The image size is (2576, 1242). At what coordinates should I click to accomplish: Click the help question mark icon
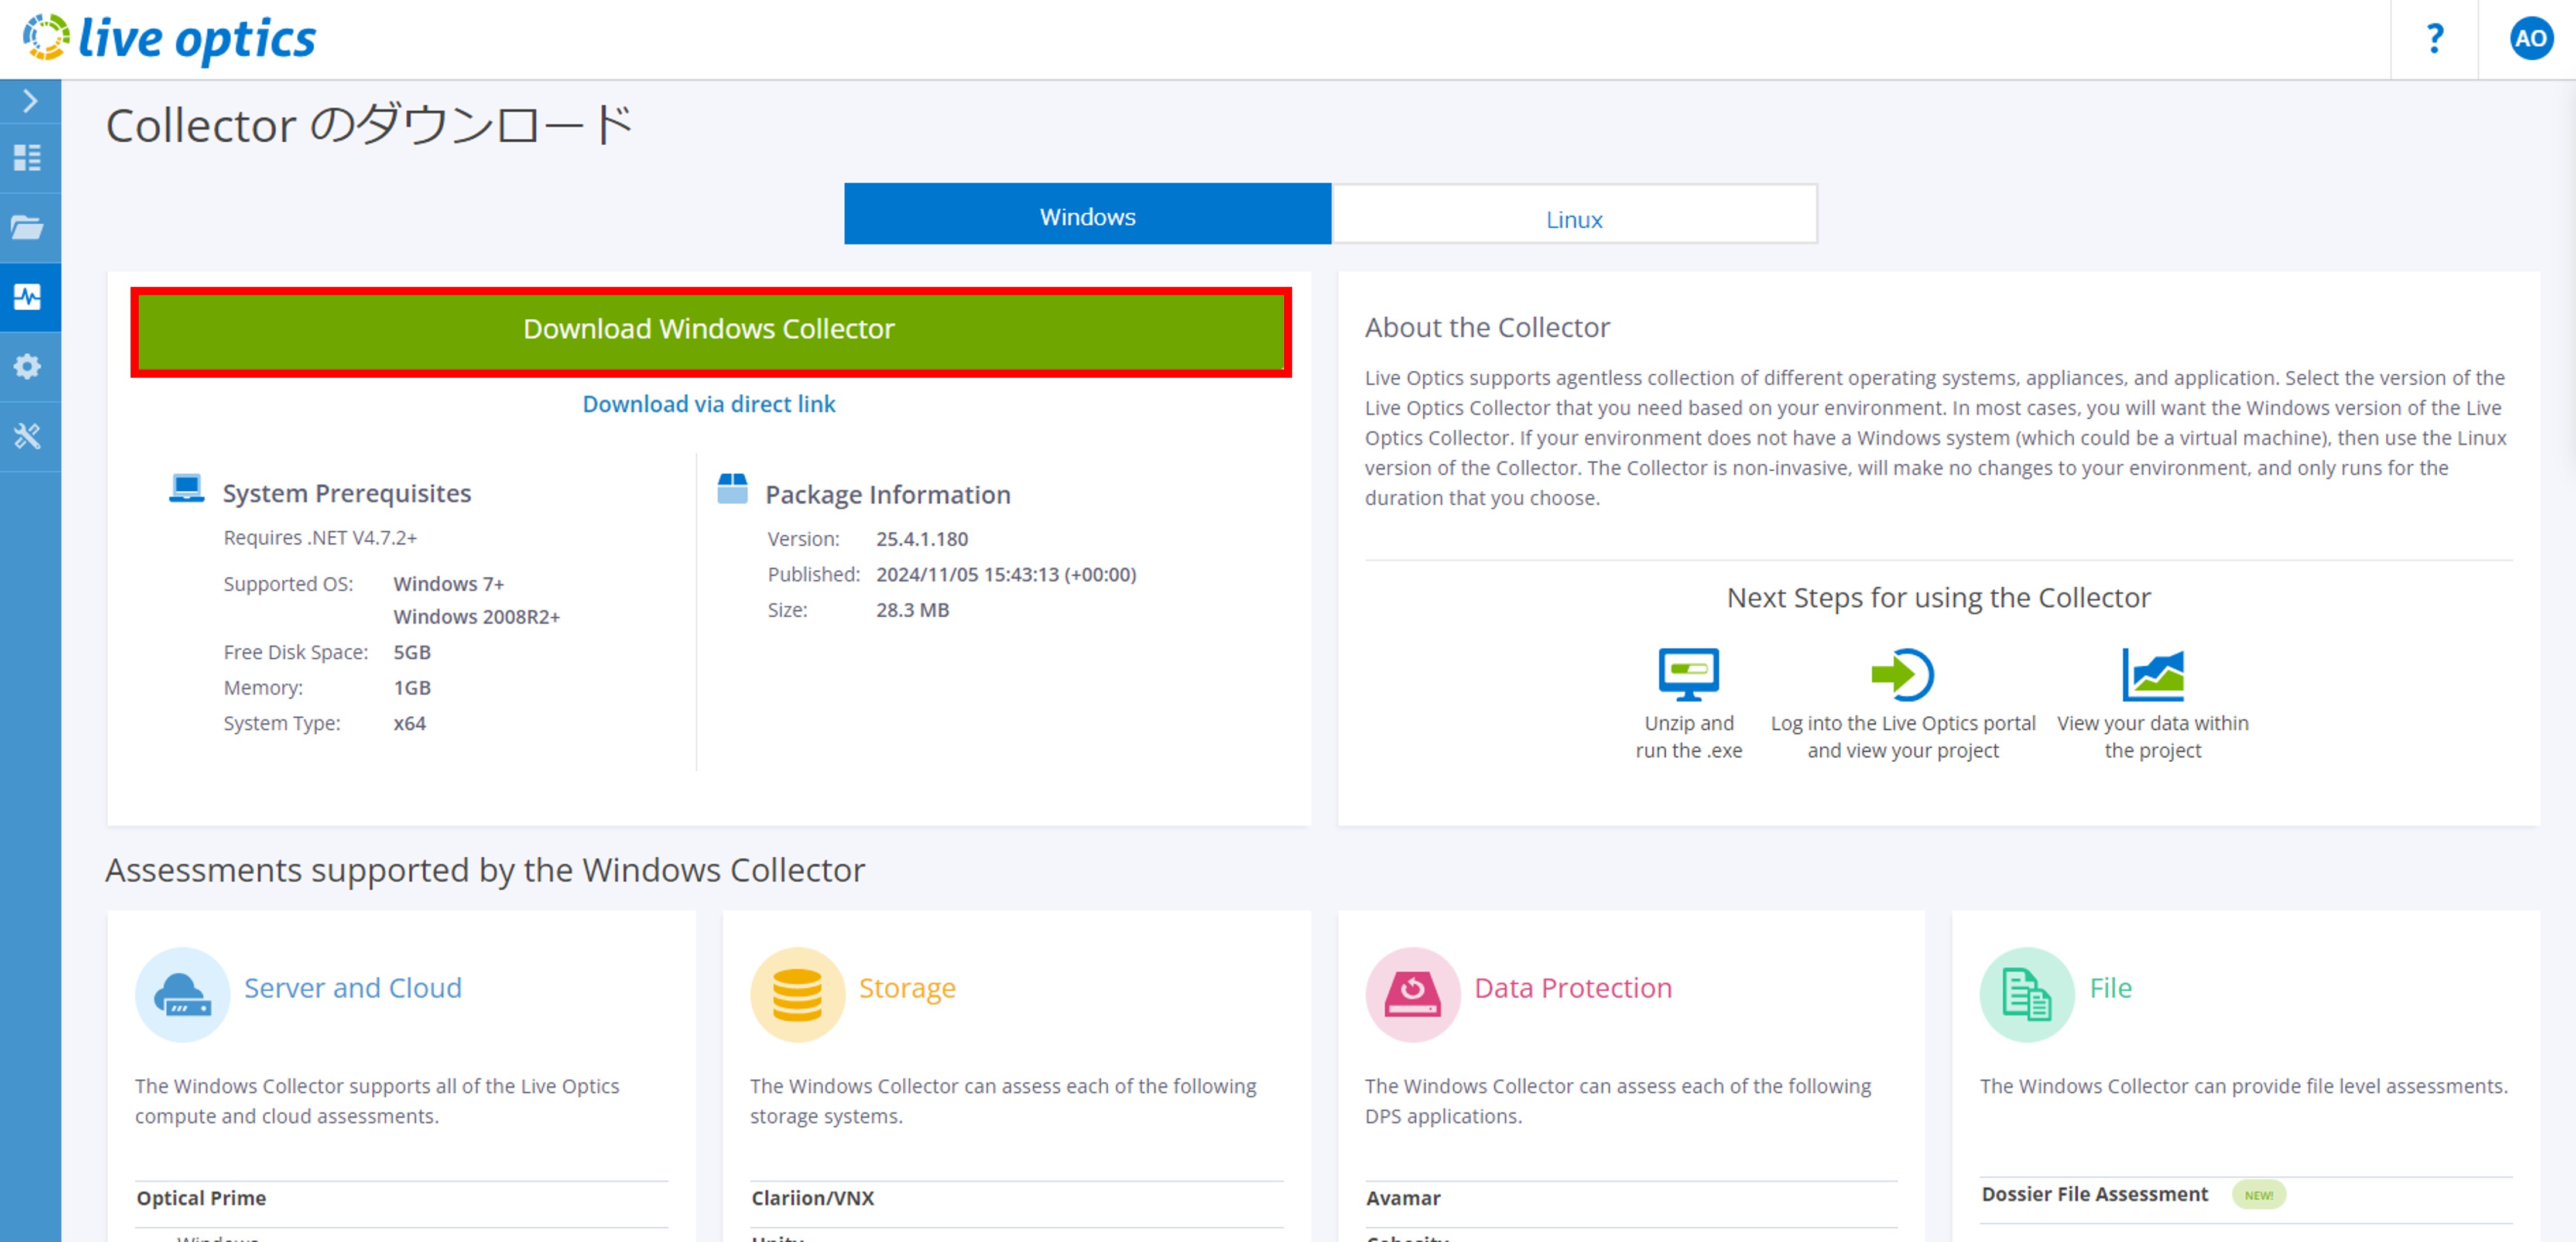tap(2435, 39)
